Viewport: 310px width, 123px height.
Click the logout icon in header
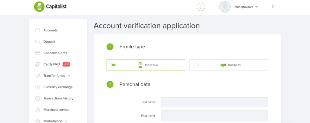coord(274,6)
